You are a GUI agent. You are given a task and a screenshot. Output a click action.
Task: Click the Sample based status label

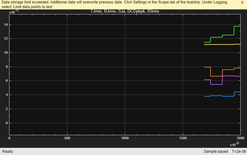[x=216, y=152]
